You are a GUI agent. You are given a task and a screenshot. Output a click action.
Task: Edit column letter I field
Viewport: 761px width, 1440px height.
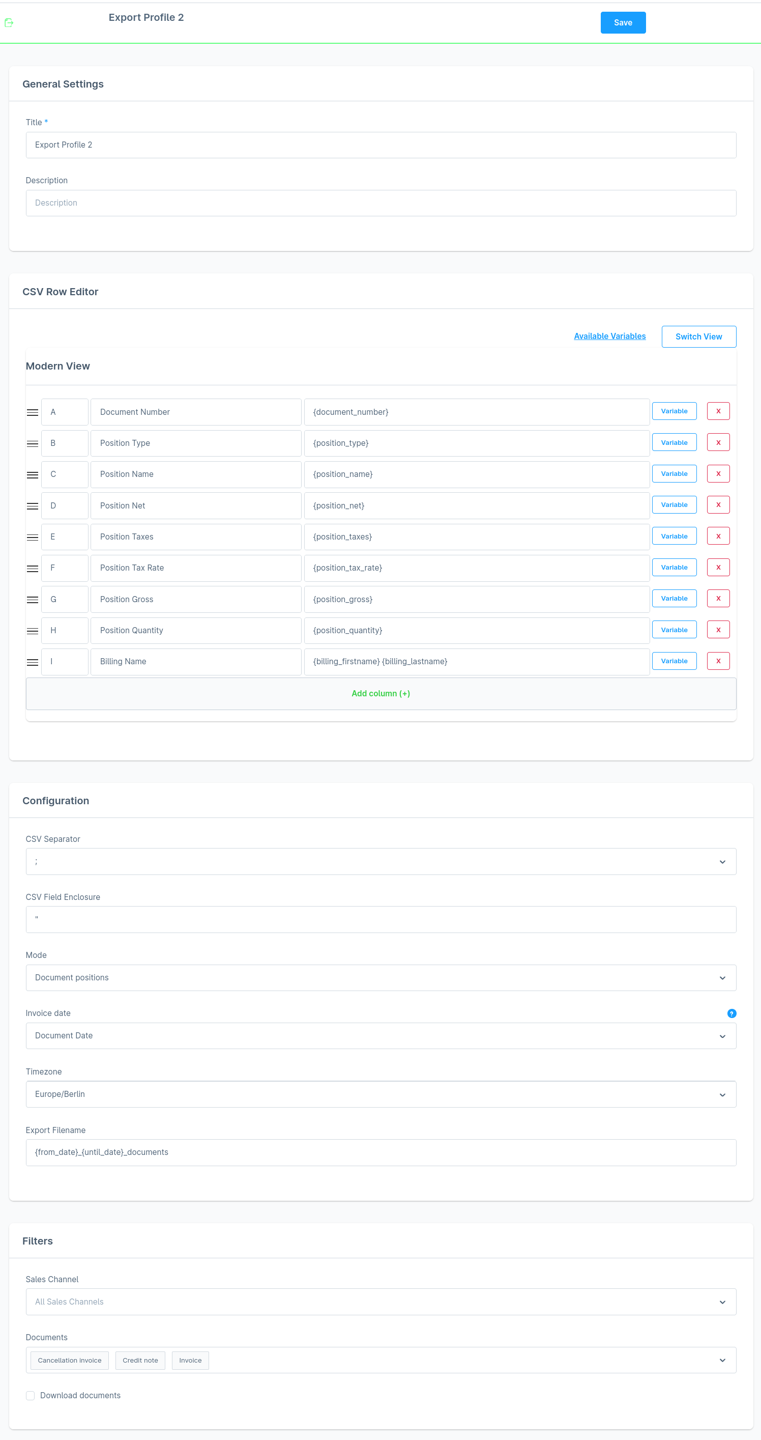[x=65, y=662]
